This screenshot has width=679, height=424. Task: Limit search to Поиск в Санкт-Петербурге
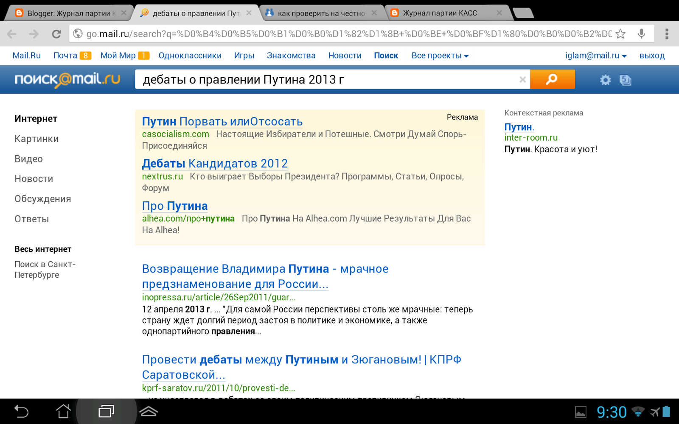coord(45,269)
